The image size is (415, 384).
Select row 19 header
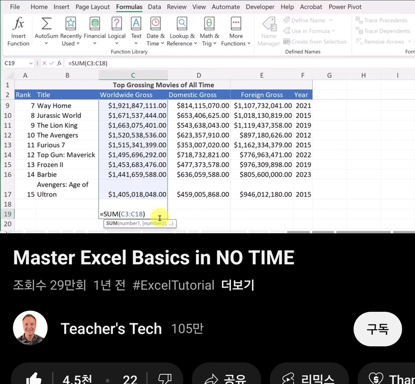pyautogui.click(x=7, y=214)
